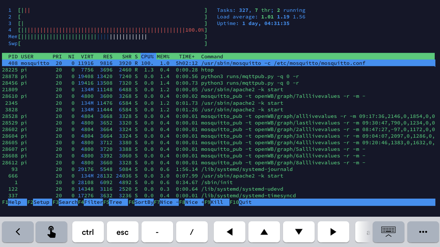This screenshot has width=440, height=247.
Task: Toggle F5 Tree view
Action: point(115,202)
